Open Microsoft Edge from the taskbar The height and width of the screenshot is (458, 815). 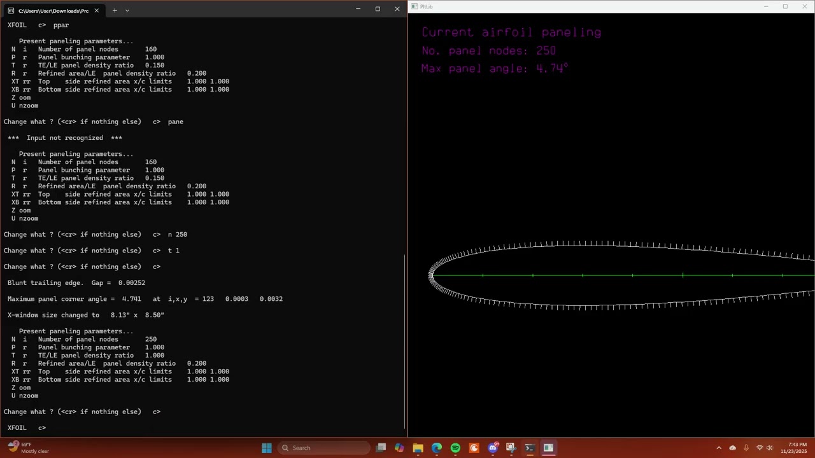coord(437,448)
